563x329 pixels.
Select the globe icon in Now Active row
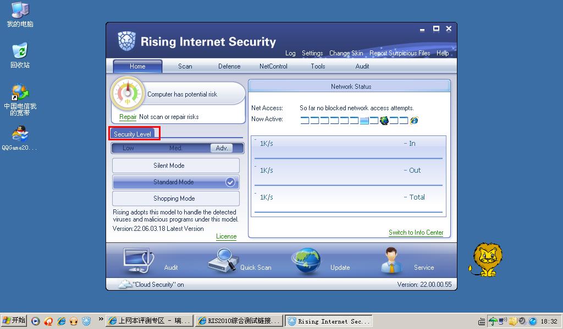384,120
